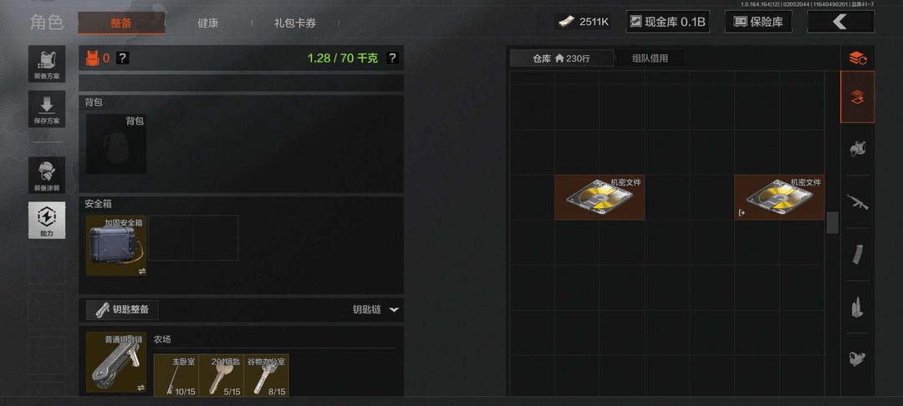Select the 主卧室 key item
Image resolution: width=903 pixels, height=406 pixels.
pyautogui.click(x=176, y=375)
